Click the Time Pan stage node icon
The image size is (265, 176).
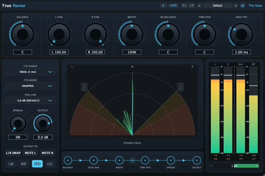(x=145, y=160)
